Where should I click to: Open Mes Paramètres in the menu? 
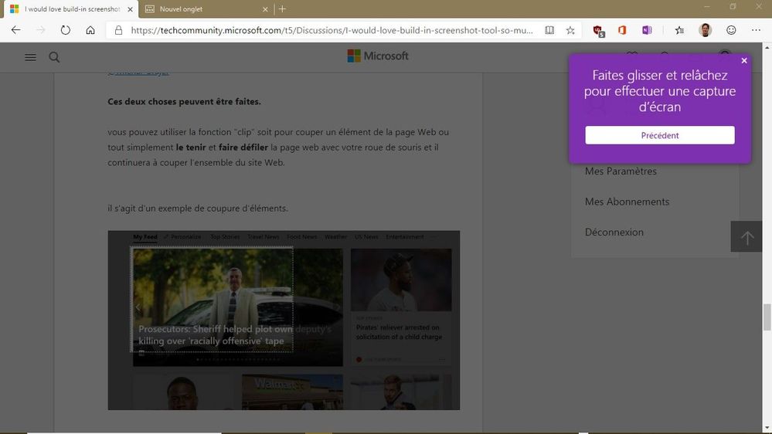pos(621,171)
